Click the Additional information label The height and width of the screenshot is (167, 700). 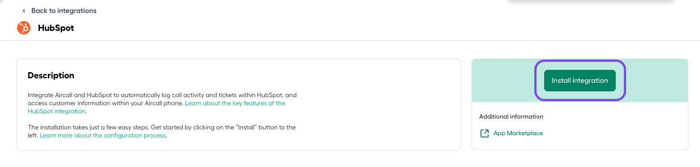tap(511, 116)
